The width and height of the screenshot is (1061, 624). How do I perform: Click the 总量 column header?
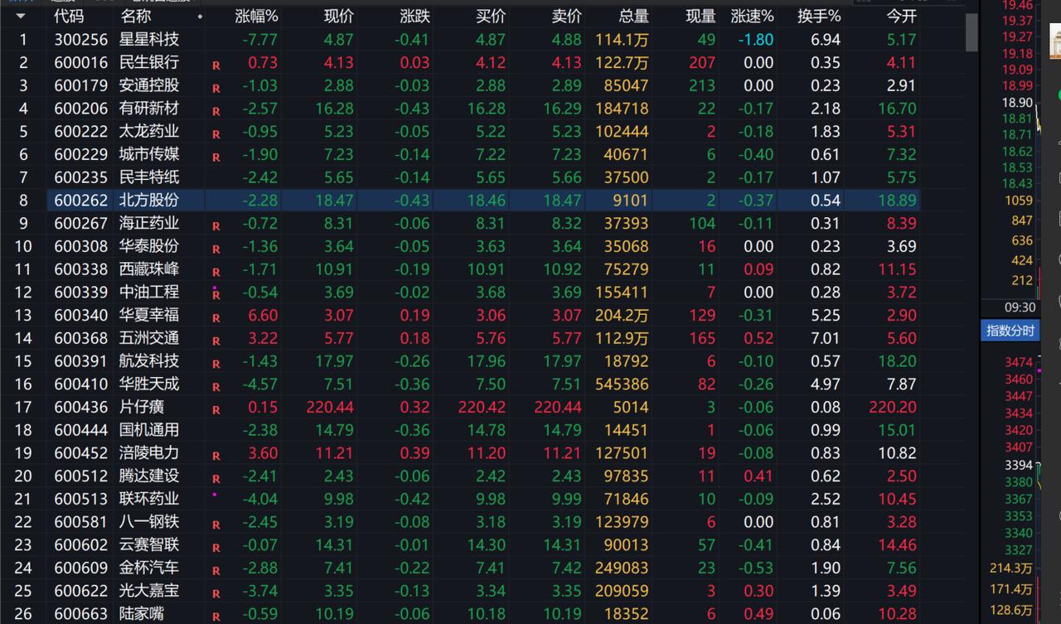pyautogui.click(x=633, y=16)
